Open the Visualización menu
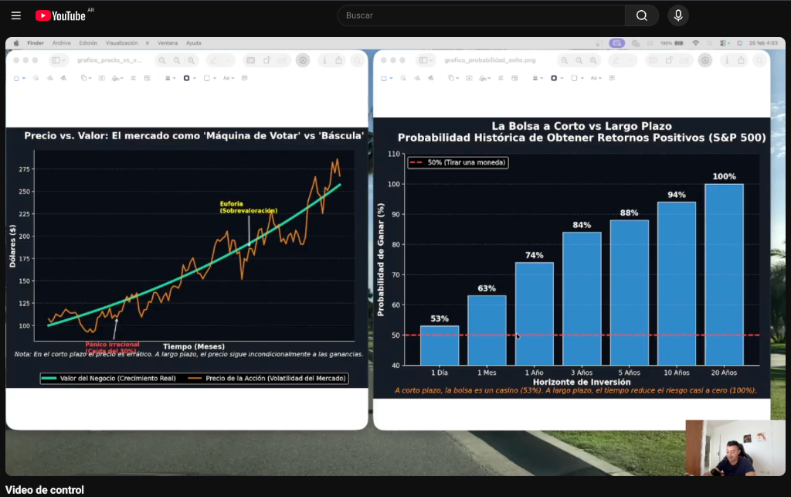 tap(121, 43)
